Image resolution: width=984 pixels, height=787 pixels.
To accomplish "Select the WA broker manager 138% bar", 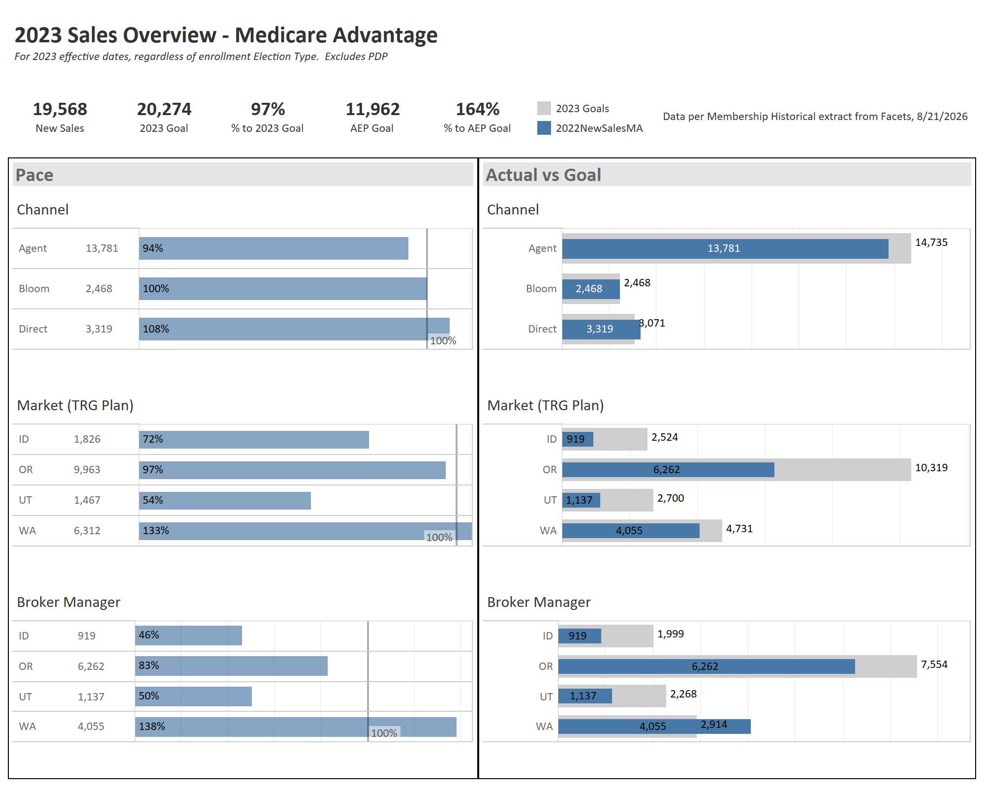I will [296, 727].
